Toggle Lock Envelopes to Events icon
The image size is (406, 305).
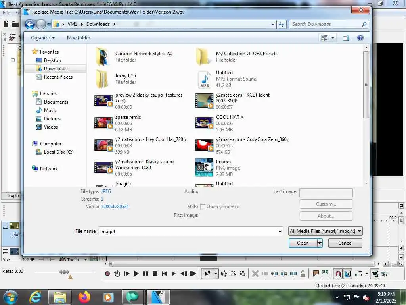click(x=375, y=274)
